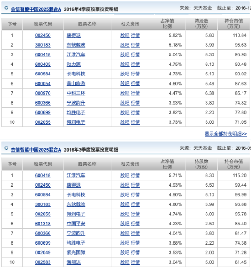Open 均胜电子 stock name in Q4 table

76,112
